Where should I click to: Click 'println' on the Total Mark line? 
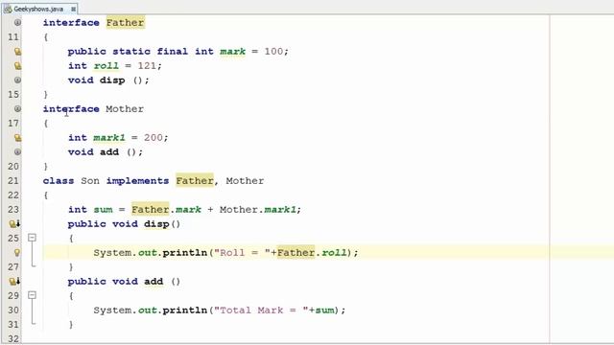(184, 310)
